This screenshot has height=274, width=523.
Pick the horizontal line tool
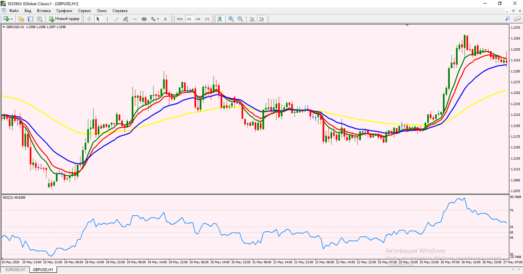point(135,19)
